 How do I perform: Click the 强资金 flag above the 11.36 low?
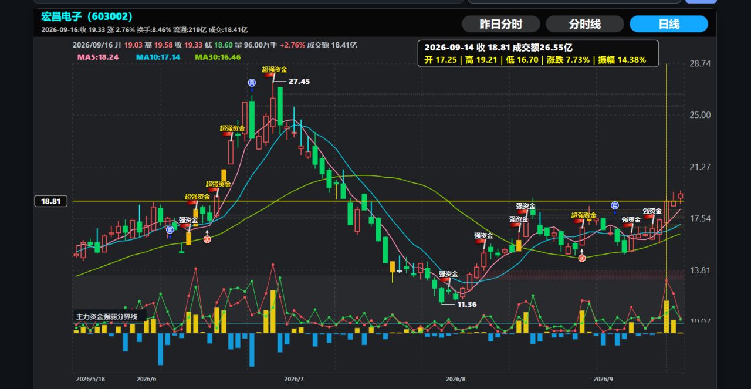[x=448, y=274]
